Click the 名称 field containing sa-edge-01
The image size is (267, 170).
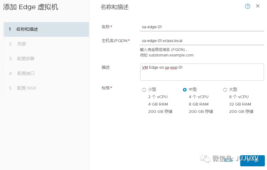point(202,27)
